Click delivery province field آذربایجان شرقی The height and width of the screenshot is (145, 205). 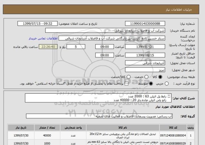pyautogui.click(x=145, y=63)
